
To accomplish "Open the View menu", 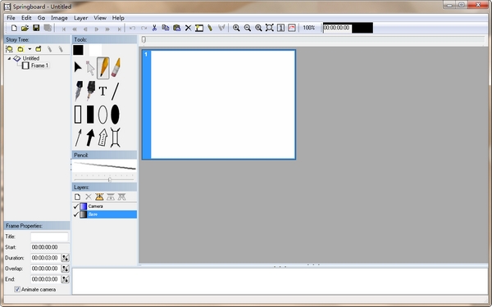I will 100,18.
